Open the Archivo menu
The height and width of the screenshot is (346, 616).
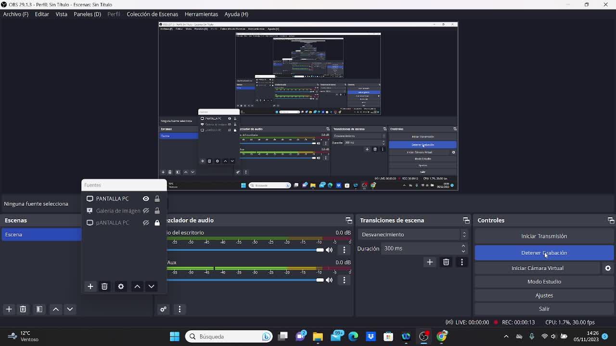tap(15, 14)
